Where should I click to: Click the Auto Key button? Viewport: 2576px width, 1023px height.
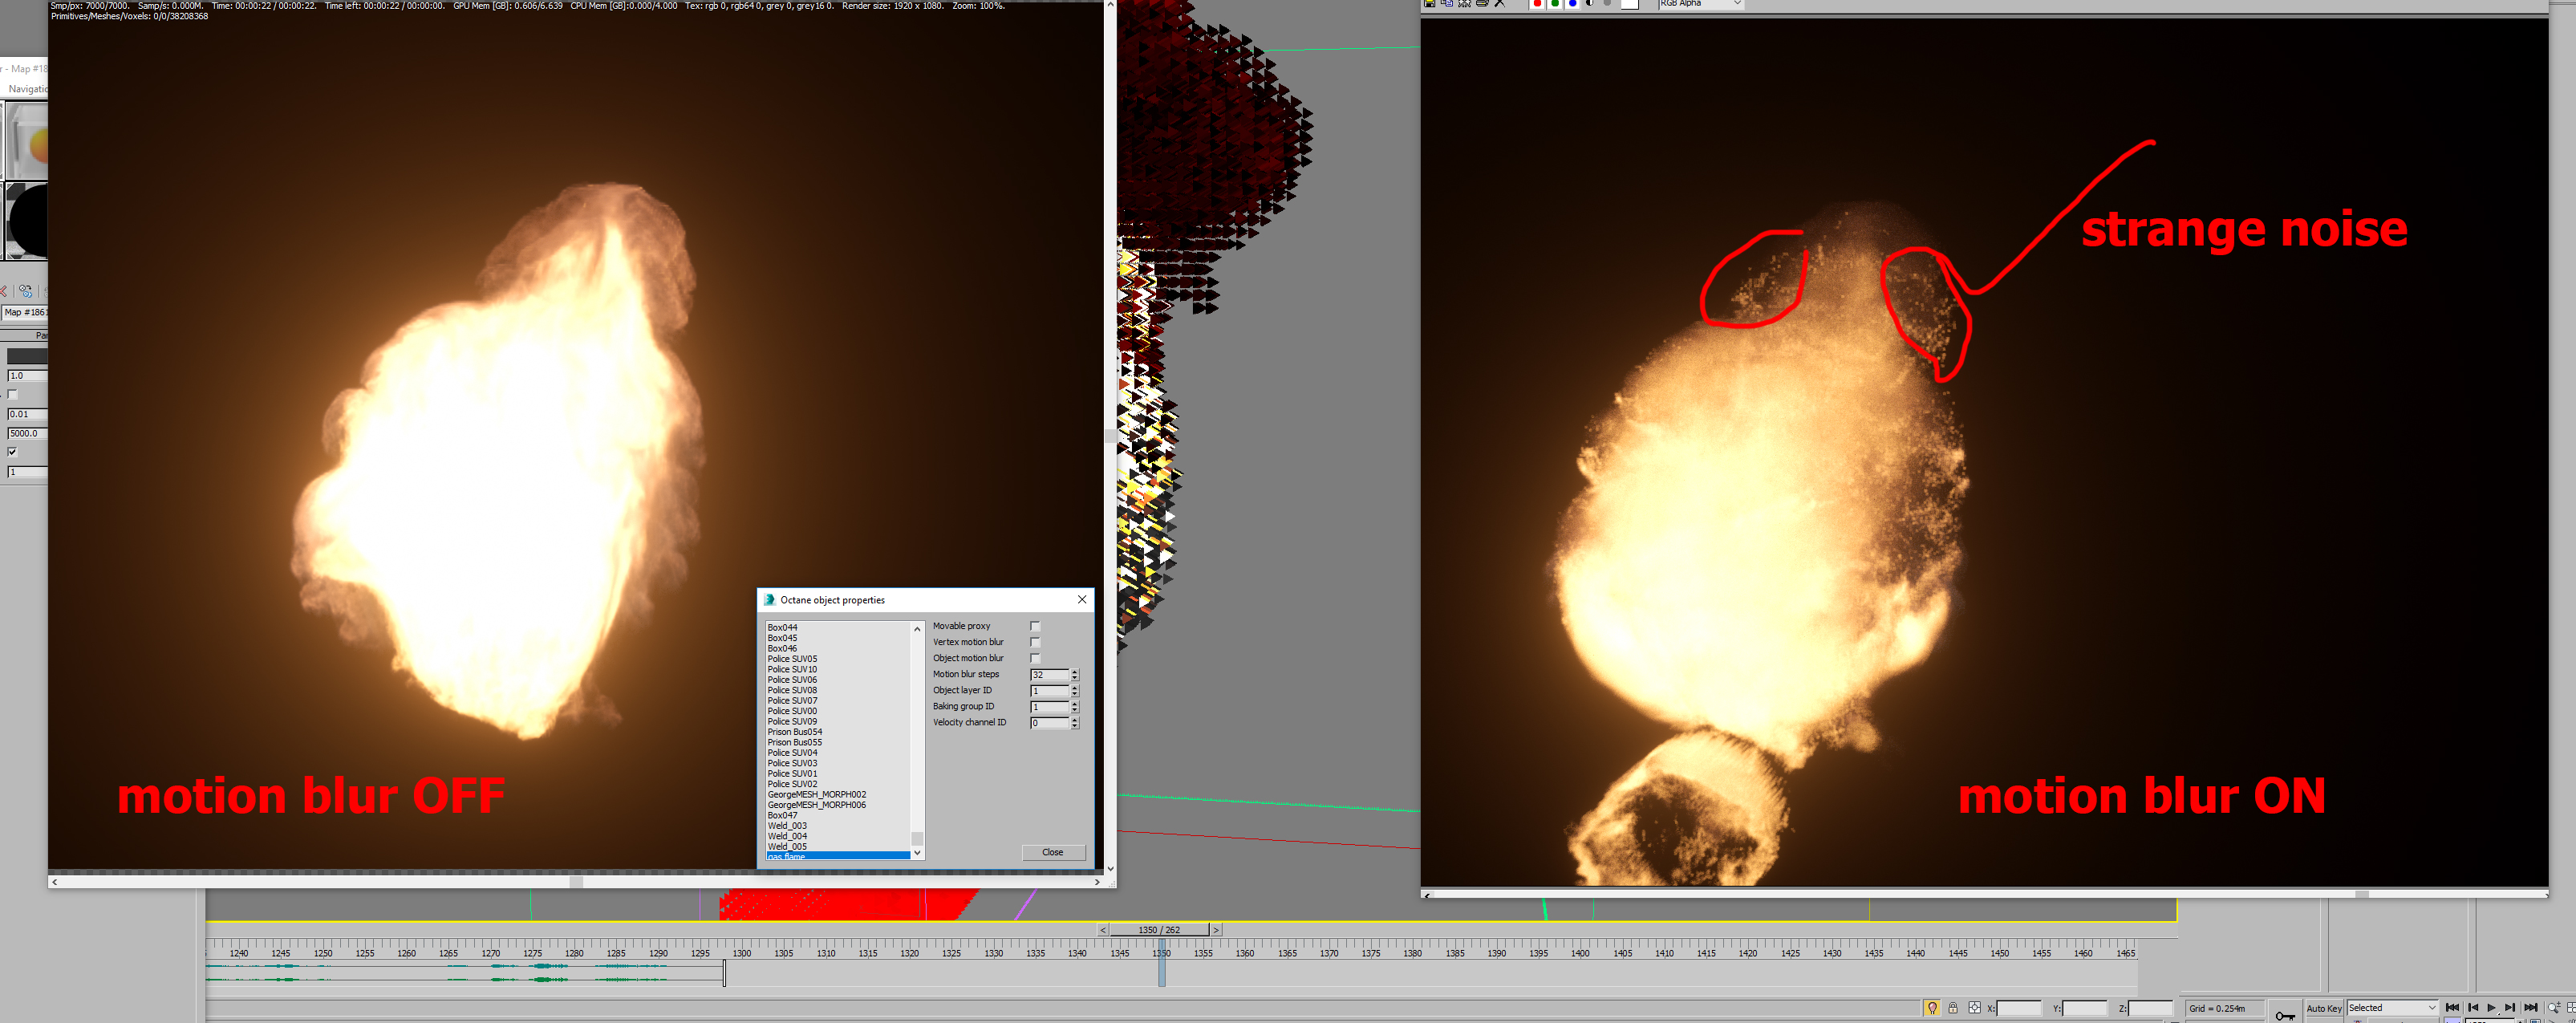point(2323,1009)
